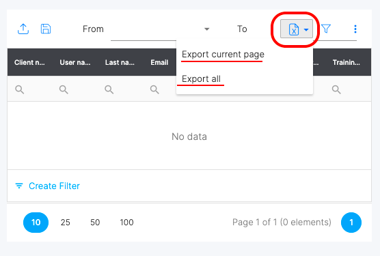Screen dimensions: 380x256
Task: Set page size to 50
Action: coord(95,223)
